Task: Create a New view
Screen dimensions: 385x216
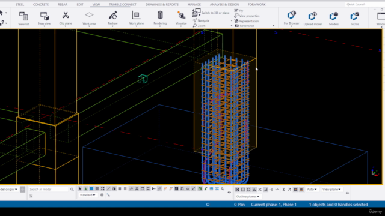Action: click(45, 19)
